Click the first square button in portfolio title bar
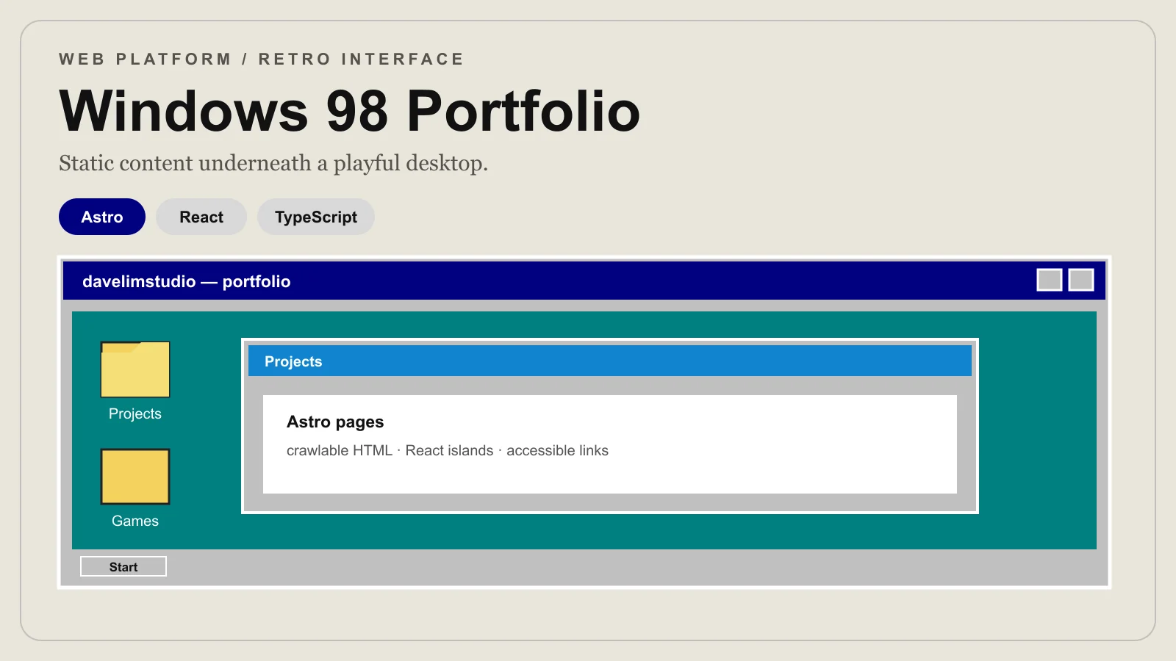Screen dimensions: 1176x661 1050,280
